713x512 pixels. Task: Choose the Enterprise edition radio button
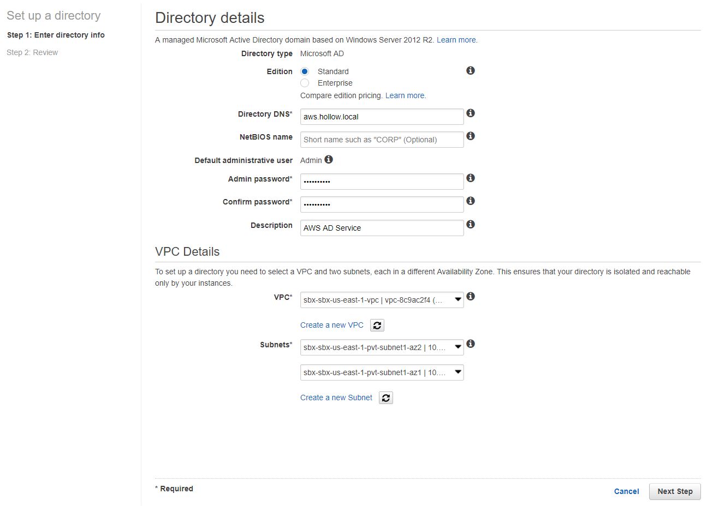pyautogui.click(x=305, y=83)
